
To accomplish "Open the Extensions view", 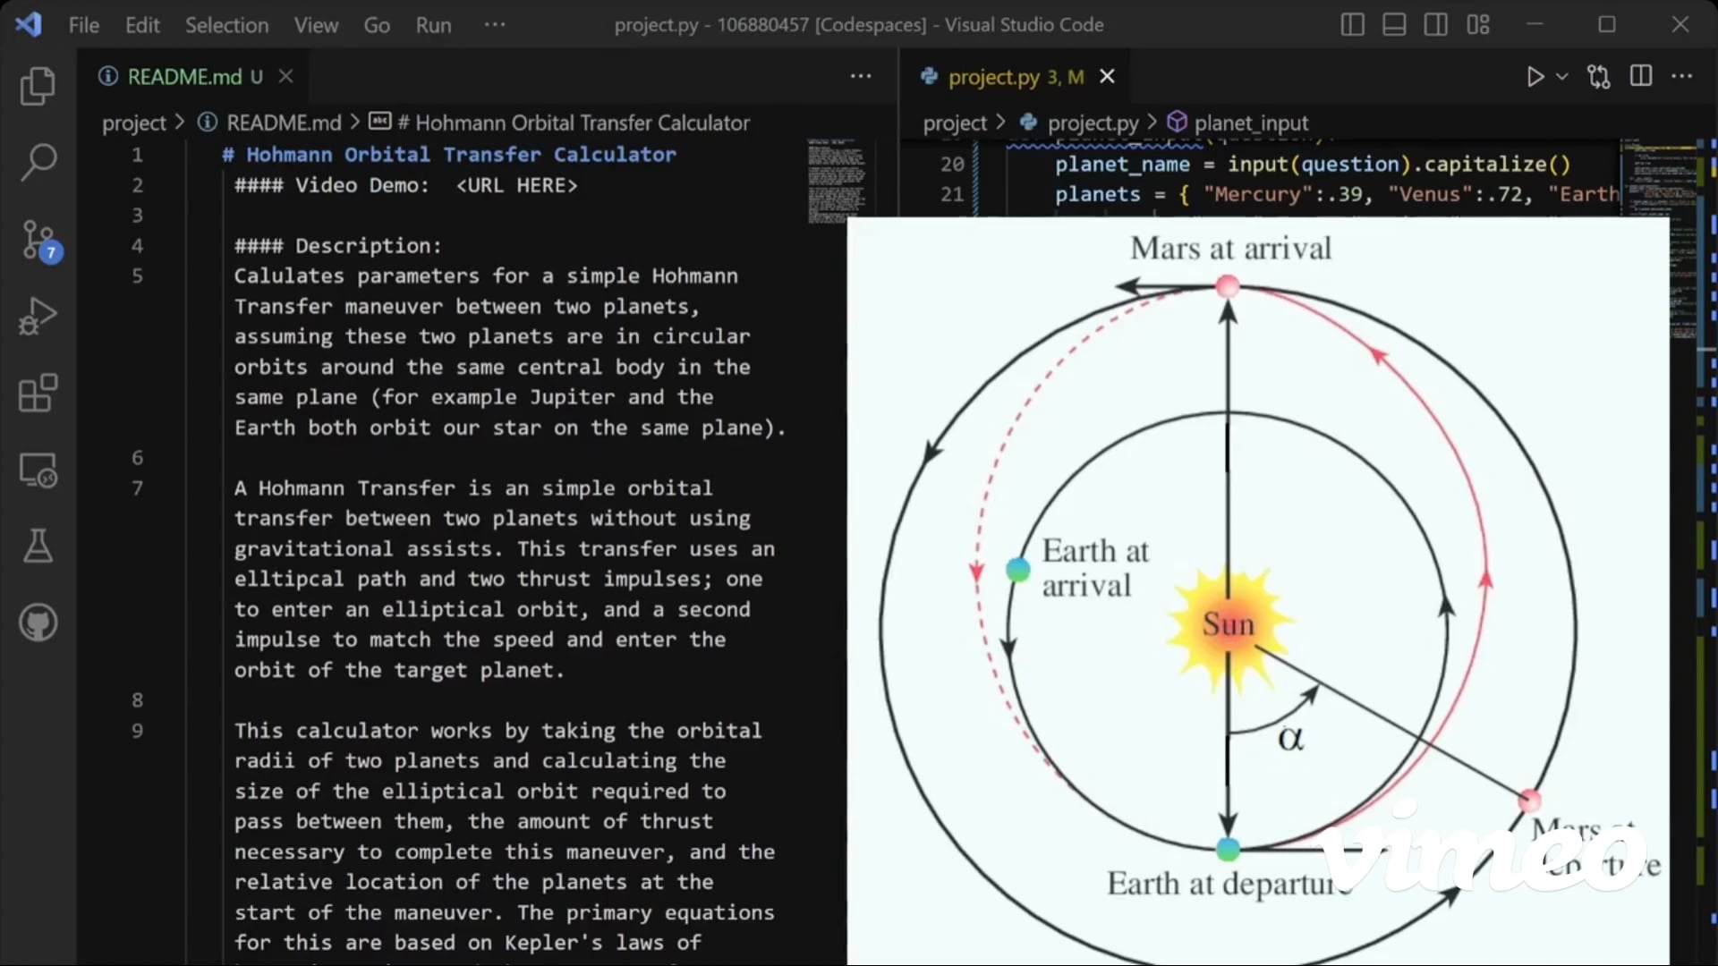I will 38,394.
